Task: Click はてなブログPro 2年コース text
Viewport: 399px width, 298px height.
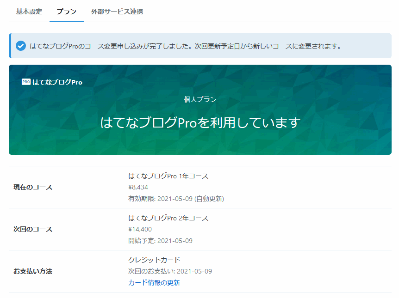Action: (x=168, y=218)
